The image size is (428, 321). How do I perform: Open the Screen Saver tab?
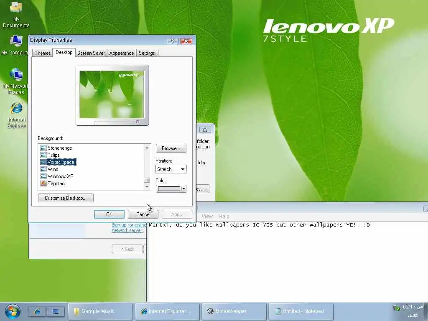[91, 53]
